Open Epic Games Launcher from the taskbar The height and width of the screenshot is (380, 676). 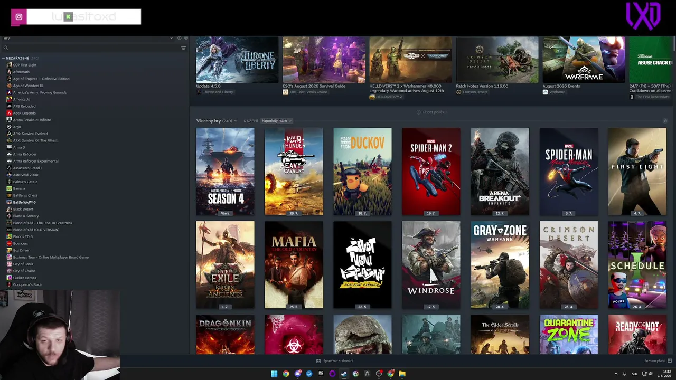[321, 374]
